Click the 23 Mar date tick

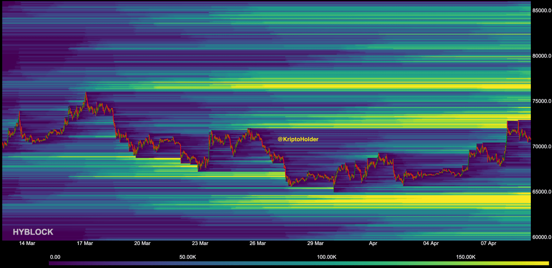tap(200, 244)
